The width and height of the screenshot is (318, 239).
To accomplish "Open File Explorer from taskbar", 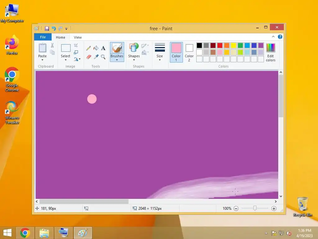I will (44, 233).
